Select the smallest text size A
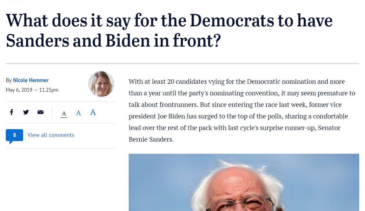The image size is (365, 211). pos(64,113)
